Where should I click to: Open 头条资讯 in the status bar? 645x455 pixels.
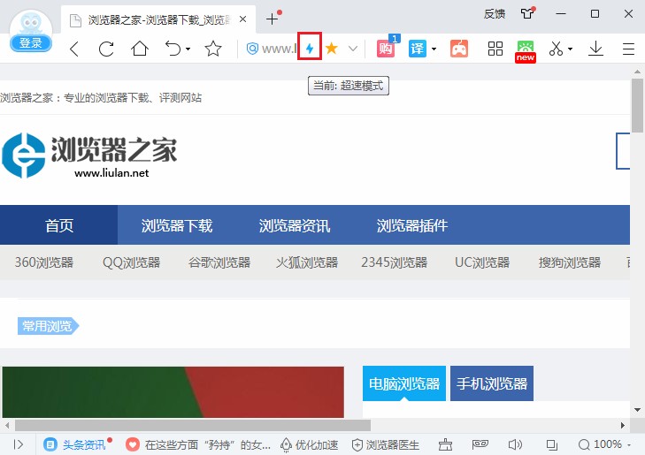(x=77, y=444)
